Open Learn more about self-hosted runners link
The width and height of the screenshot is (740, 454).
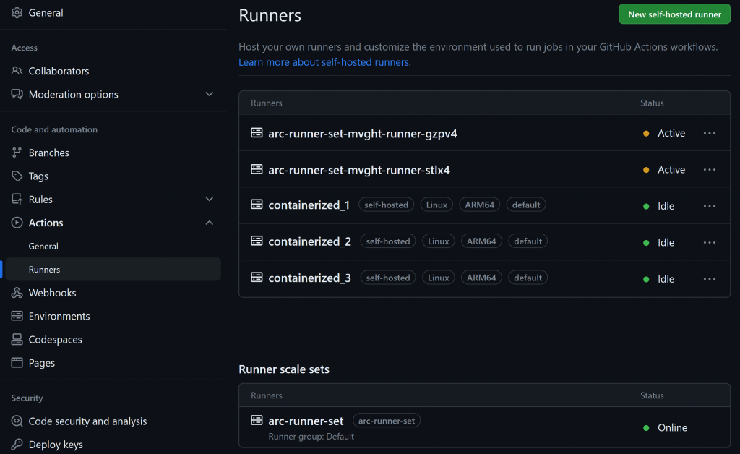coord(324,62)
